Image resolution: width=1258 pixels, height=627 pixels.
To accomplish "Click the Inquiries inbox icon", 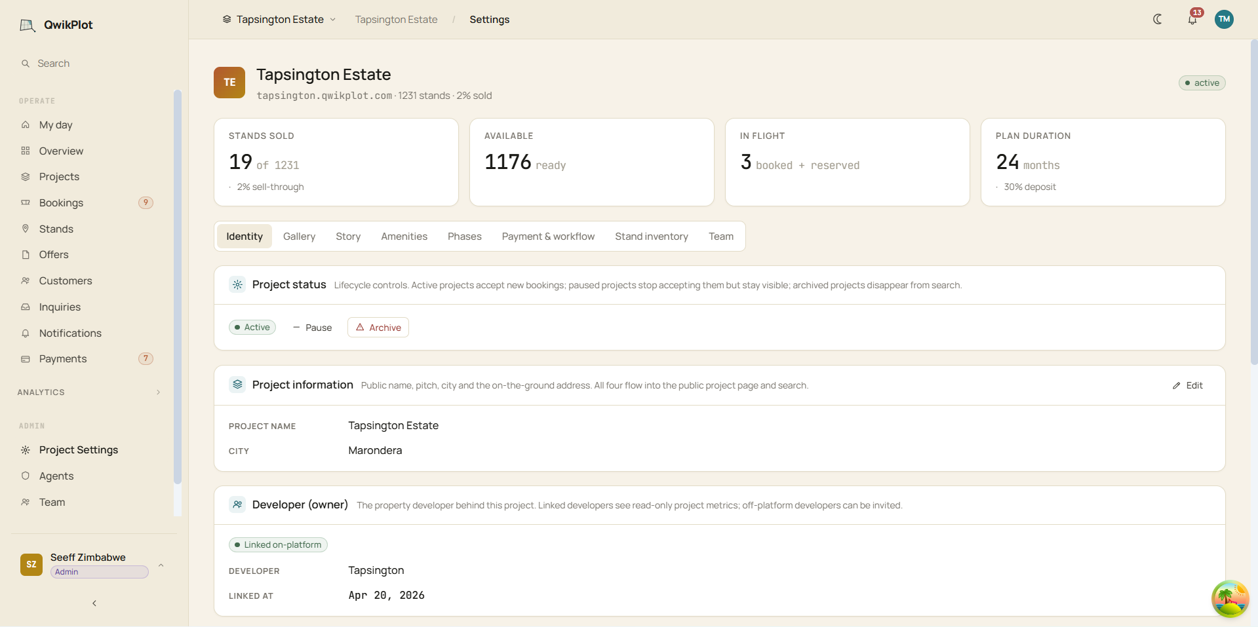I will click(x=26, y=307).
